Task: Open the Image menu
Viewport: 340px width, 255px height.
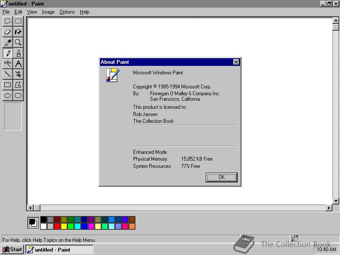Action: tap(48, 12)
